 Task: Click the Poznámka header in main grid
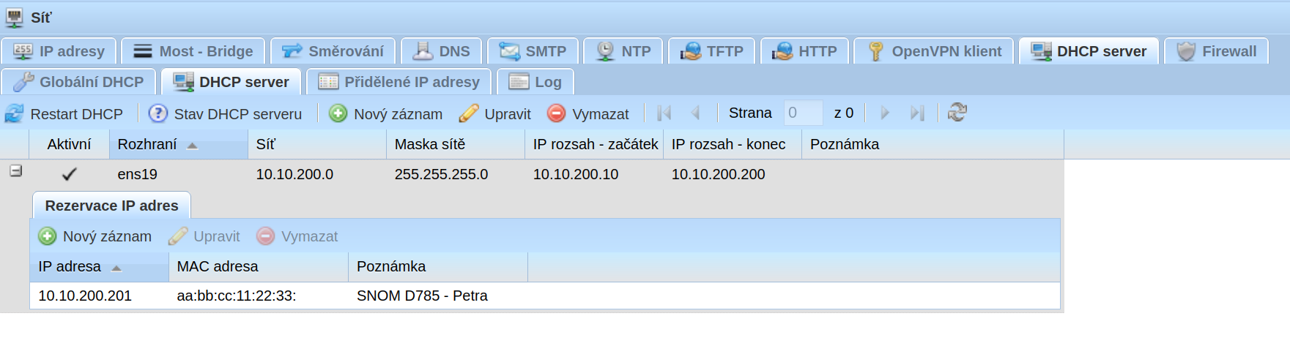(x=933, y=144)
